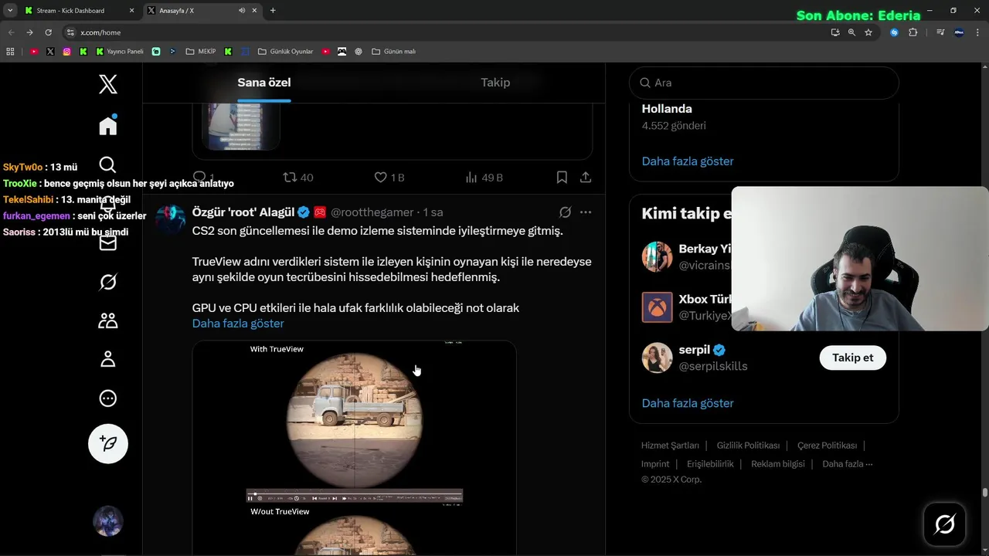This screenshot has height=556, width=989.
Task: Mute the Anasayfa / X tab audio
Action: coord(242,11)
